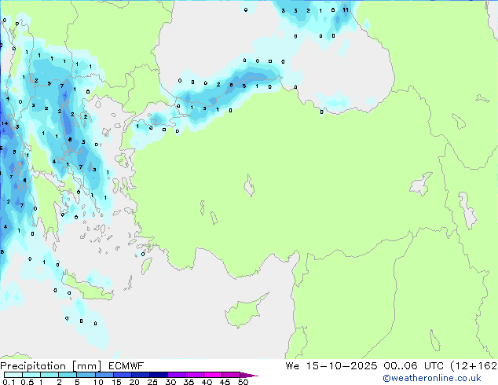
Task: Click the legend scale label '50'
Action: click(243, 382)
